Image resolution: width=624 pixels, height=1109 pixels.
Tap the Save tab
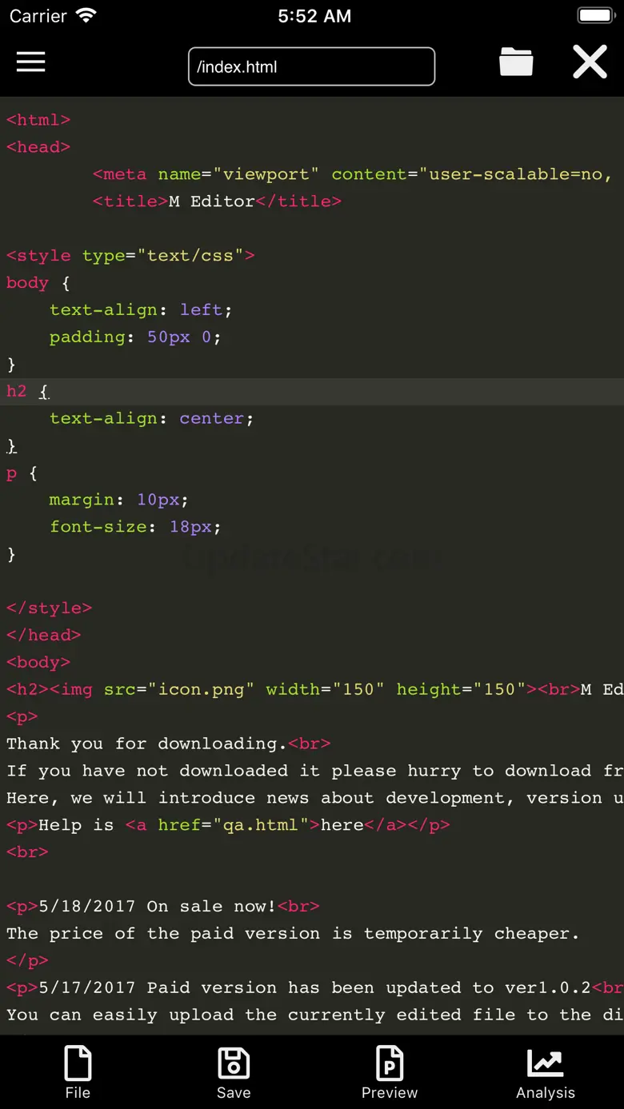point(234,1073)
